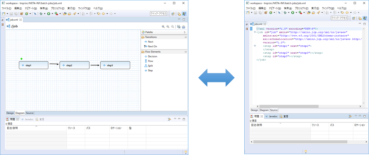Image resolution: width=369 pixels, height=155 pixels.
Task: Pick the Flow element from the Palette
Action: pos(150,61)
